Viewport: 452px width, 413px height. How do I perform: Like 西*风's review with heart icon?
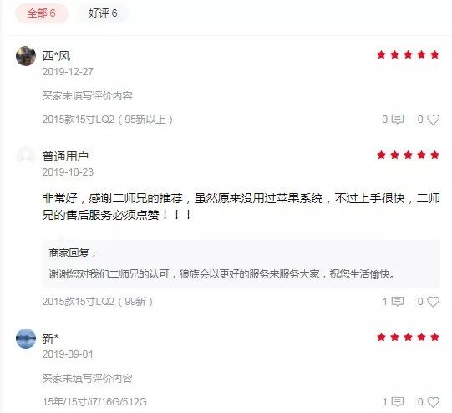click(434, 120)
